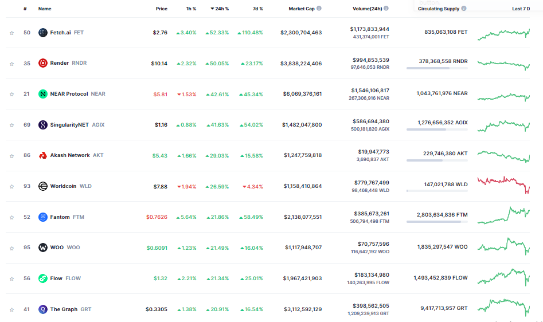543x322 pixels.
Task: Click Fetch.ai market cap $2,300,704,463
Action: pyautogui.click(x=301, y=33)
